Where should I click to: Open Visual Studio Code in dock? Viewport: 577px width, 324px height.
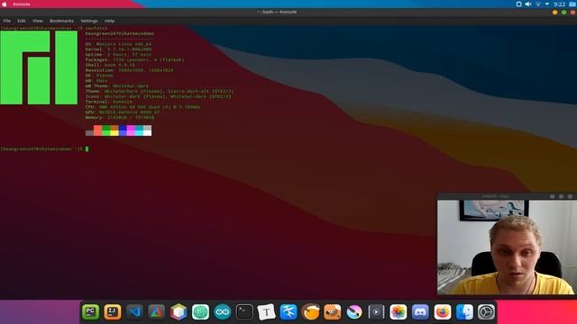click(134, 312)
